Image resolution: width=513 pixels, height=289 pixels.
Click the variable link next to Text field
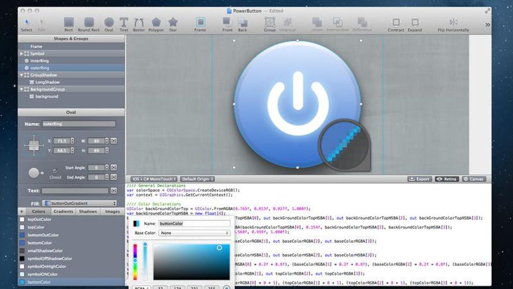point(114,191)
